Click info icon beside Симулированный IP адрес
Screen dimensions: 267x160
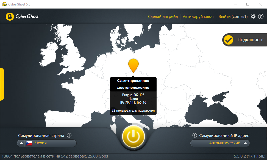coord(195,136)
